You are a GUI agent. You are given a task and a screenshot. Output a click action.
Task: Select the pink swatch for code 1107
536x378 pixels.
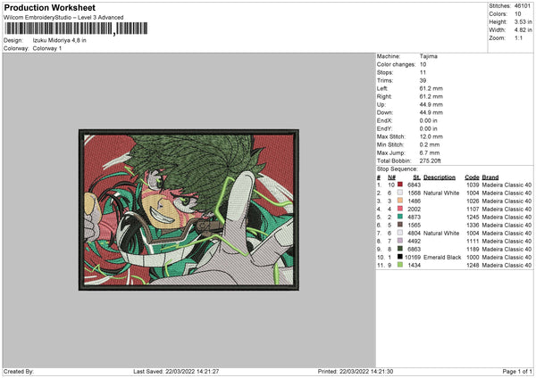pyautogui.click(x=400, y=209)
